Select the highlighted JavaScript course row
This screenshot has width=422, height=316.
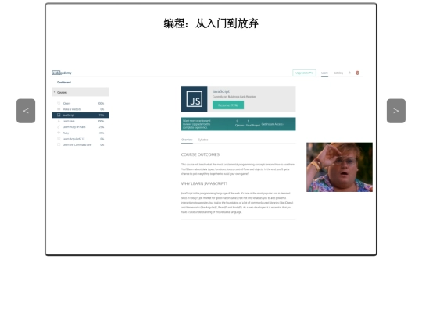(x=80, y=115)
